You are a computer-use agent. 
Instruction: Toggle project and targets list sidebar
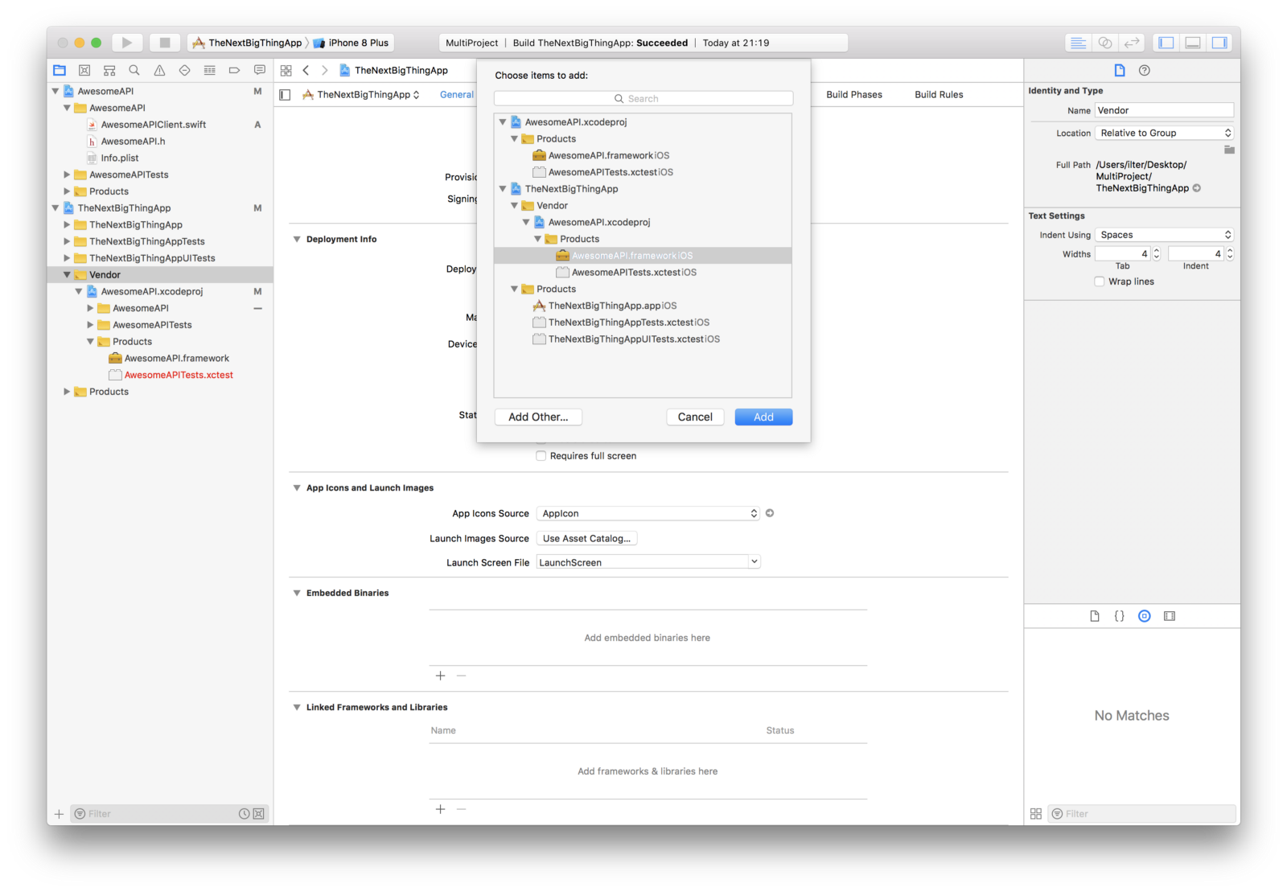tap(285, 95)
